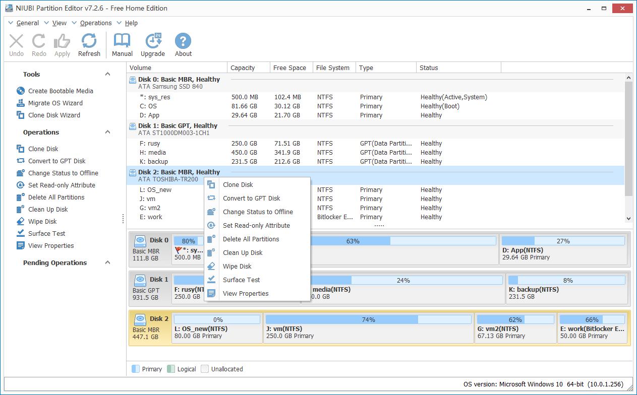Click Surface Test in the sidebar

pyautogui.click(x=46, y=234)
